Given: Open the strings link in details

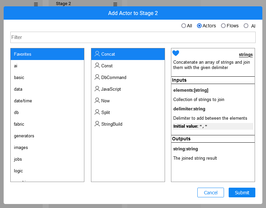Looking at the screenshot, I should tap(246, 55).
